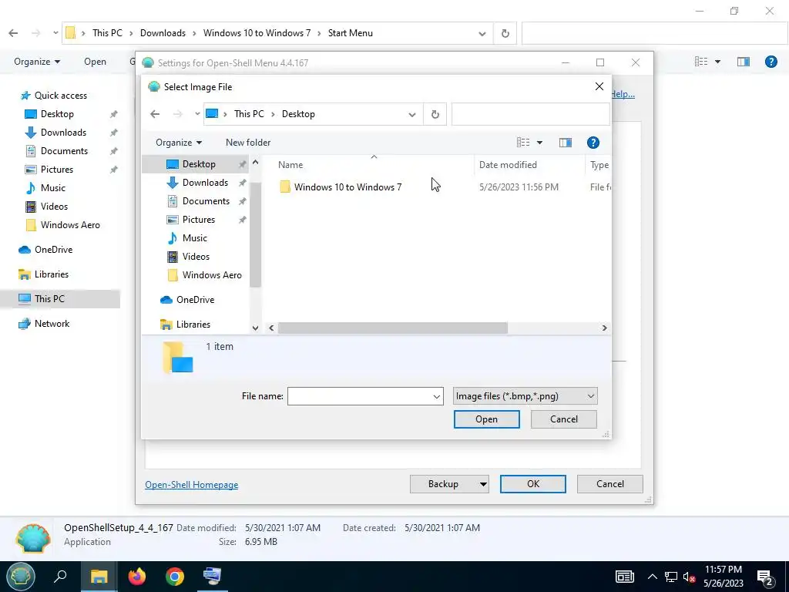Click the Open button in the dialog
Image resolution: width=789 pixels, height=592 pixels.
point(487,419)
